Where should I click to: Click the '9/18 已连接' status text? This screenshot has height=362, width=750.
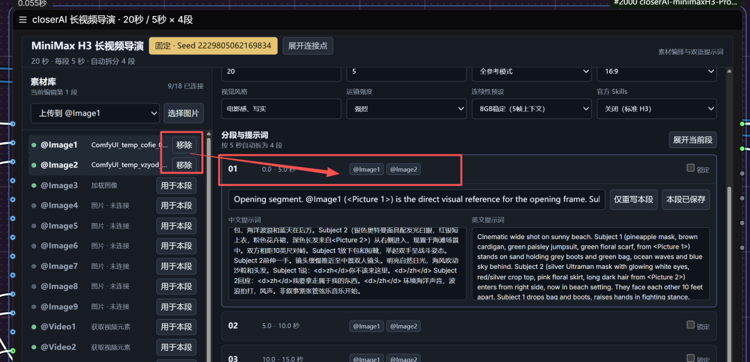coord(185,85)
